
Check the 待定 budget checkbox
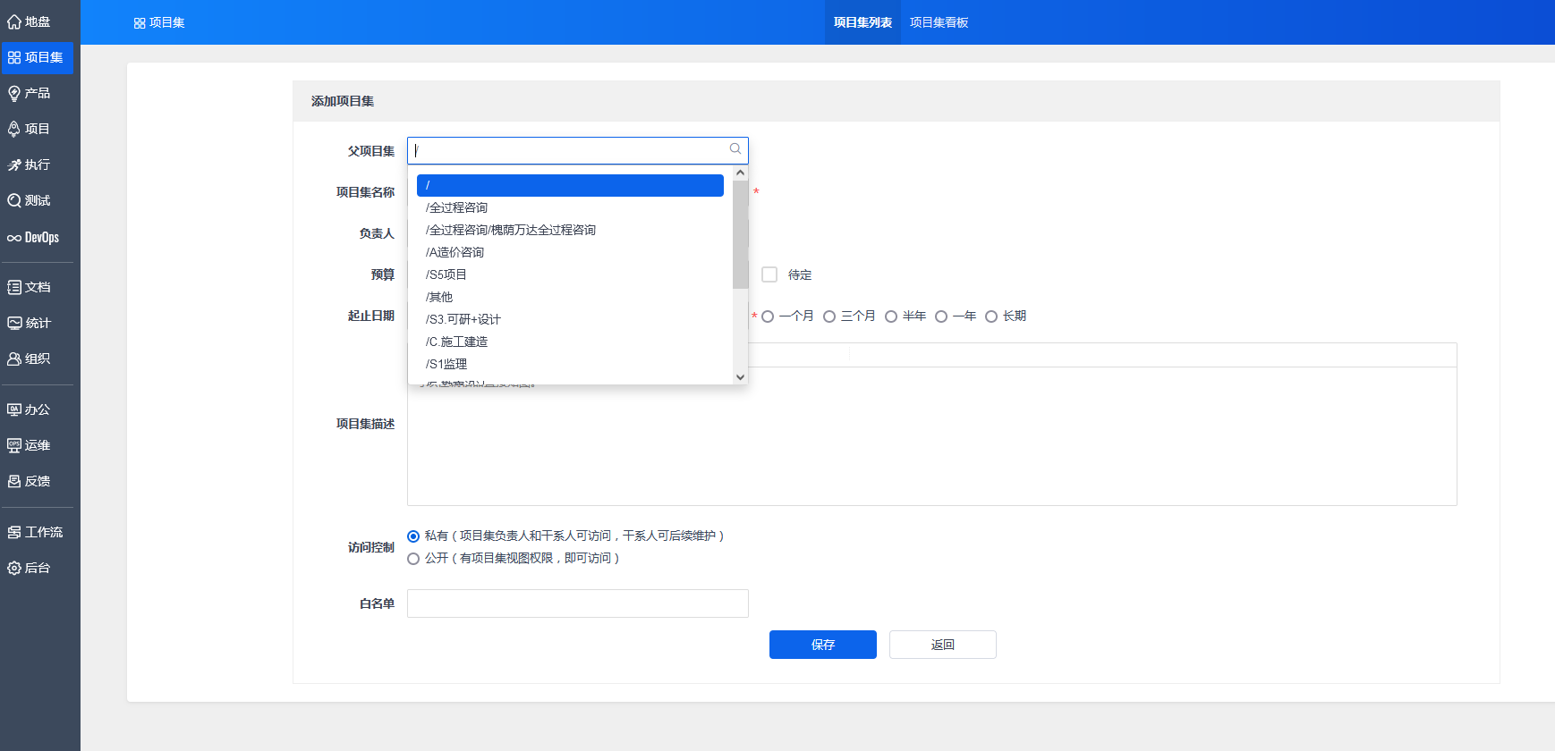coord(769,274)
